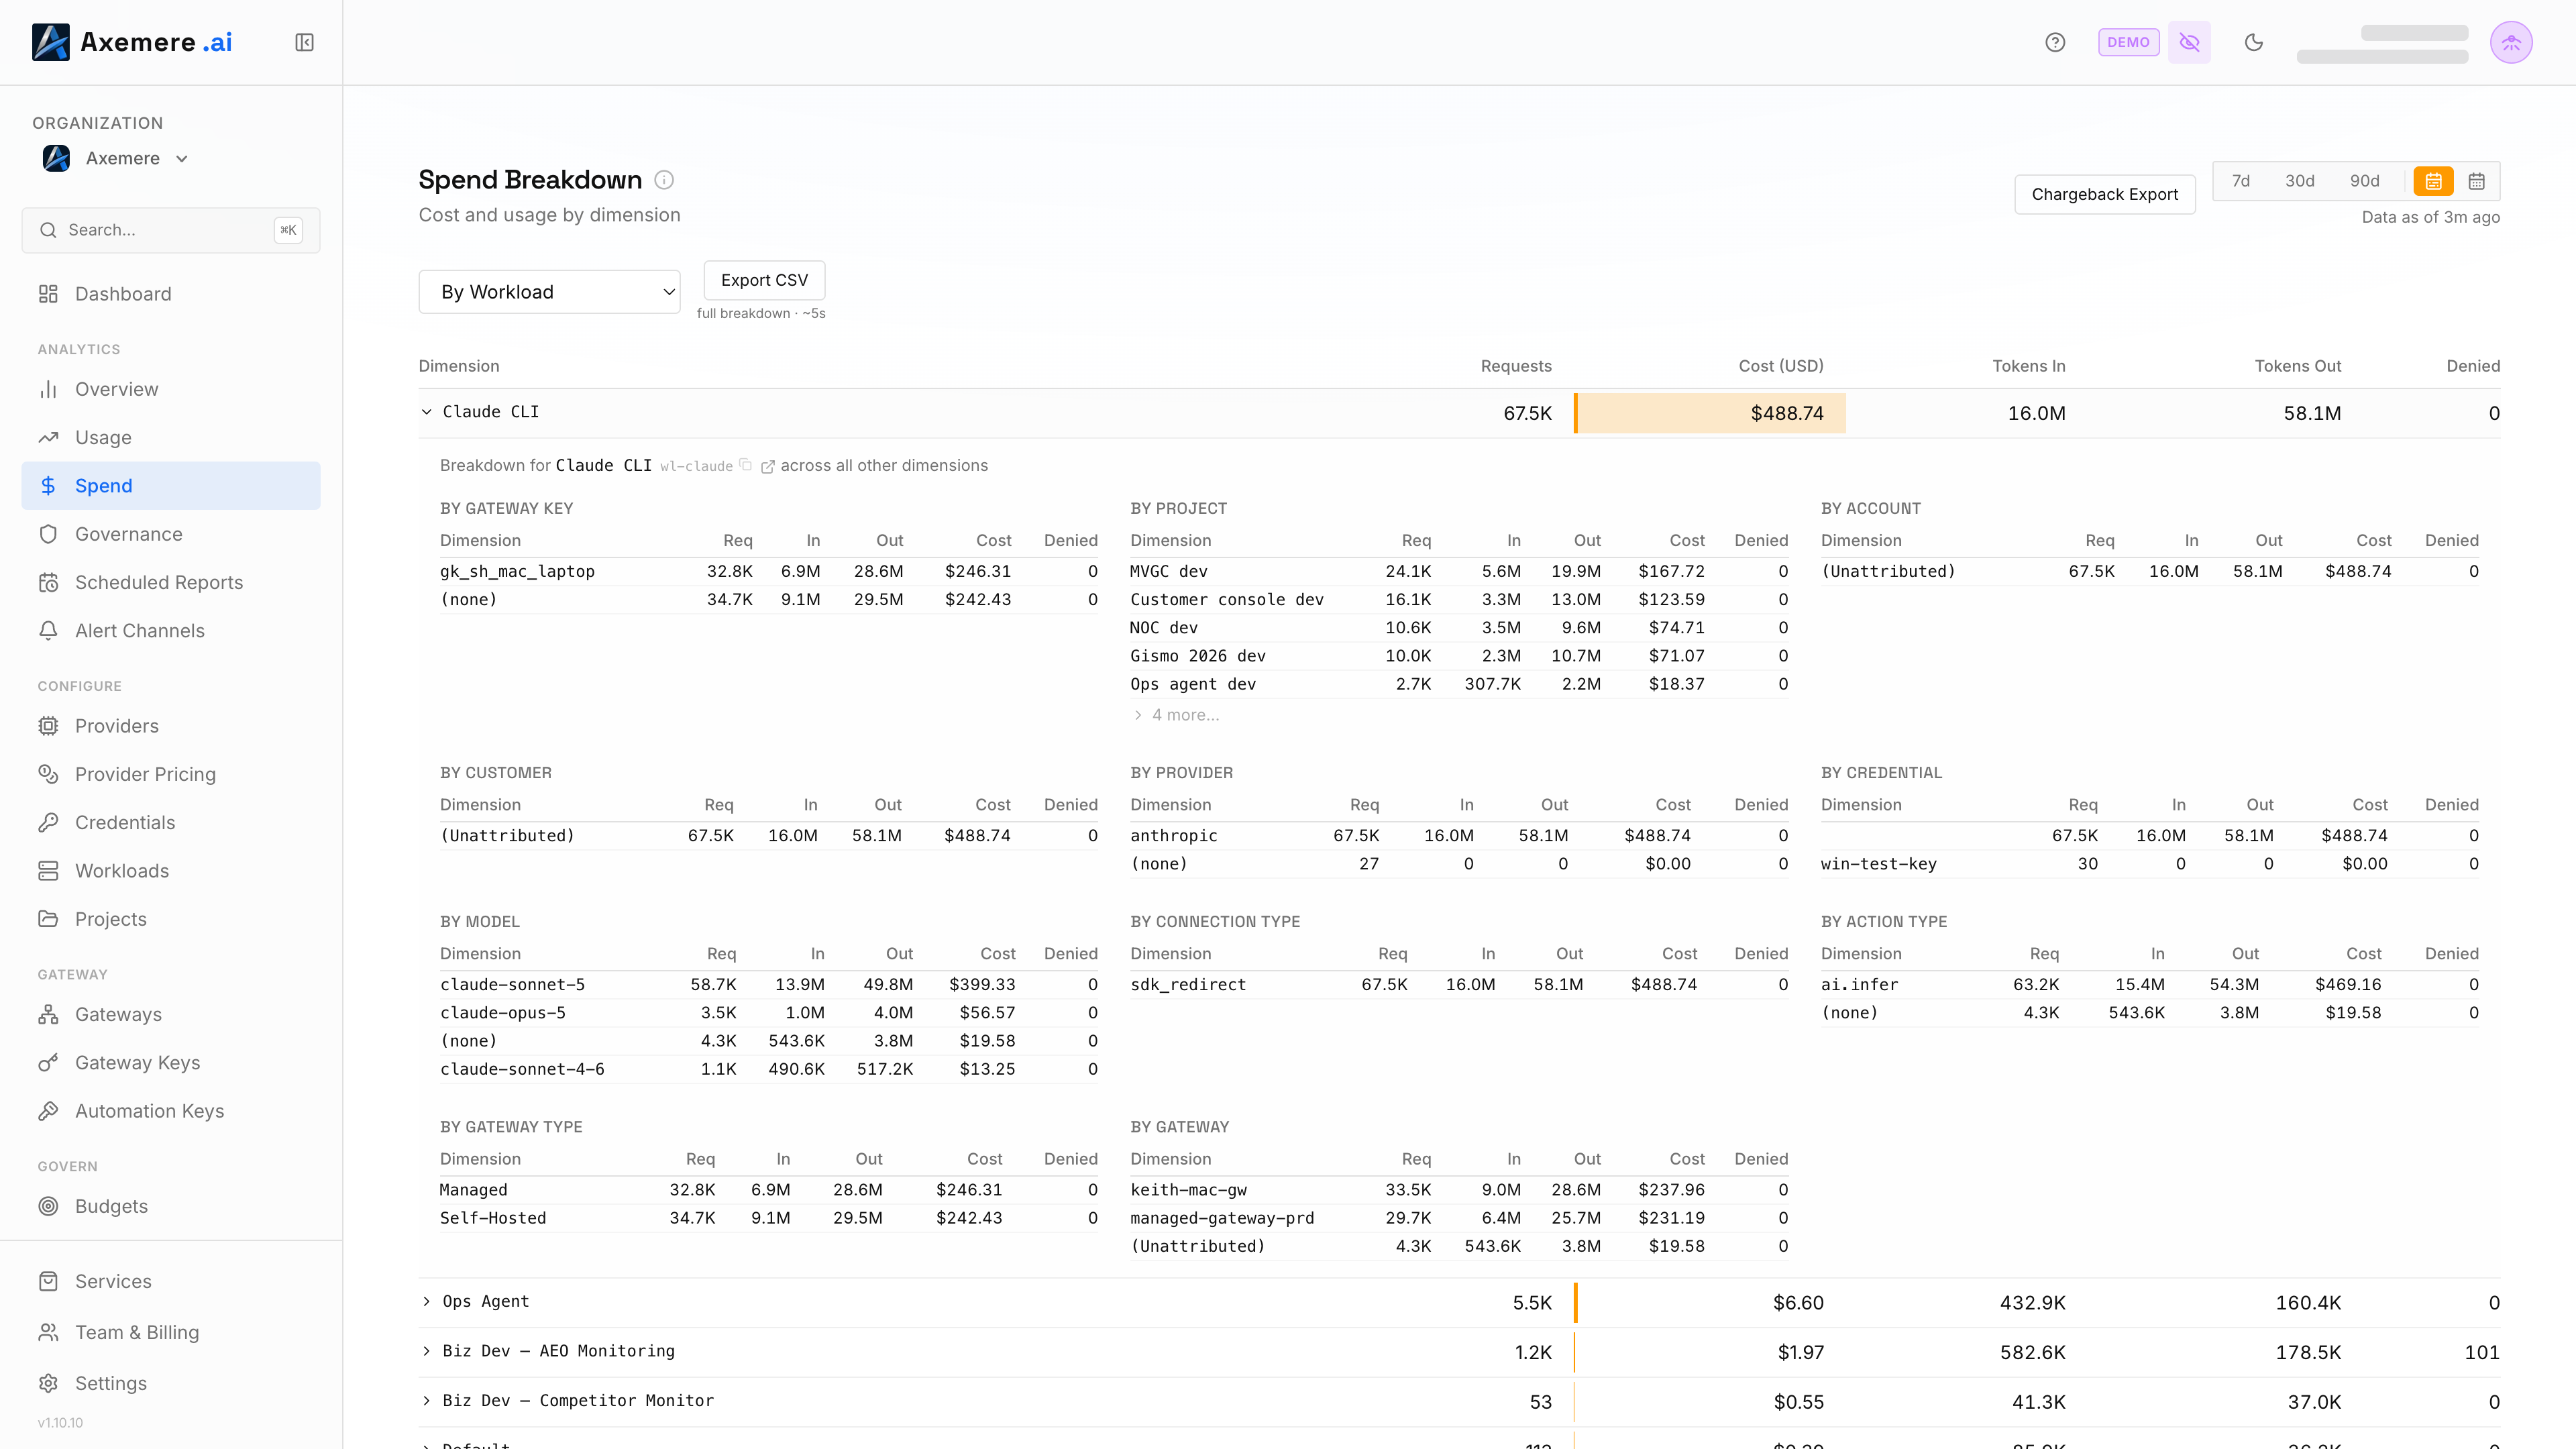Select the Spend menu item
The image size is (2576, 1449).
tap(171, 486)
